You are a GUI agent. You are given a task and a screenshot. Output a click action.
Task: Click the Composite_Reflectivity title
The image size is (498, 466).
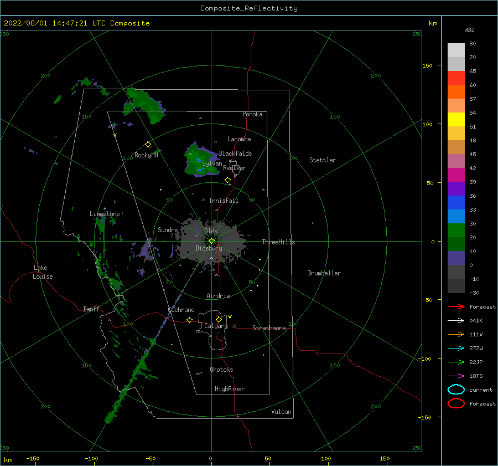[x=249, y=8]
